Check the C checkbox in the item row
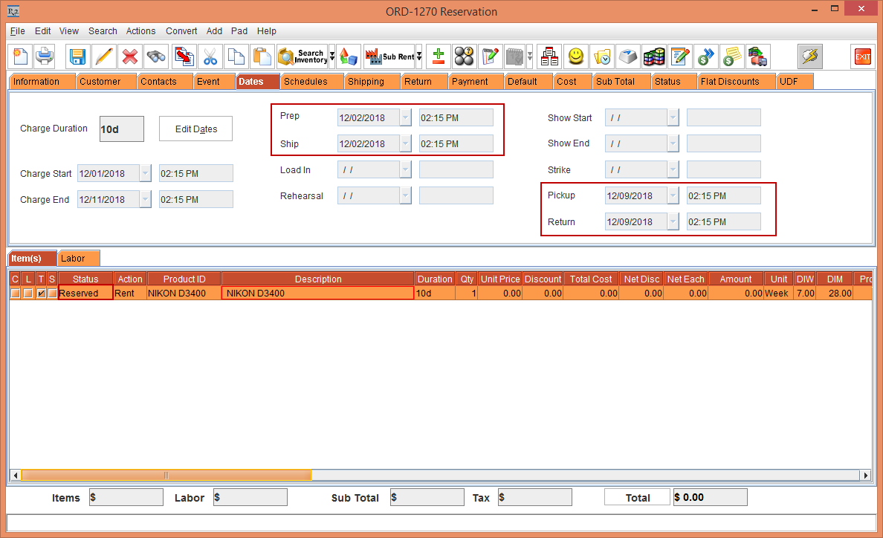This screenshot has width=883, height=538. pos(15,294)
